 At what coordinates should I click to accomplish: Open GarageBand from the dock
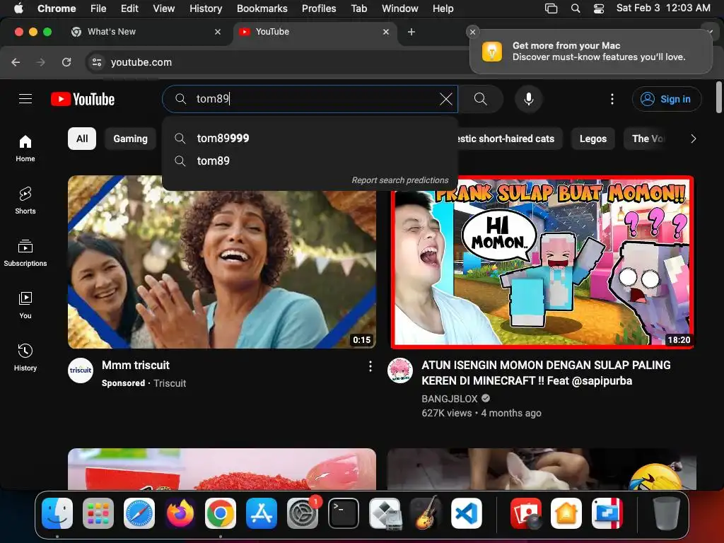pos(425,513)
